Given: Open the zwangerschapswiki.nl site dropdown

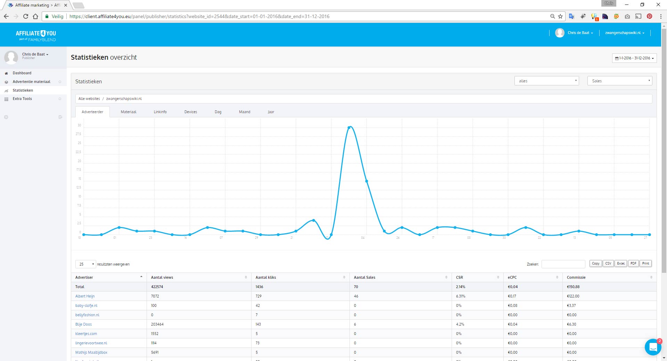Looking at the screenshot, I should click(x=625, y=33).
